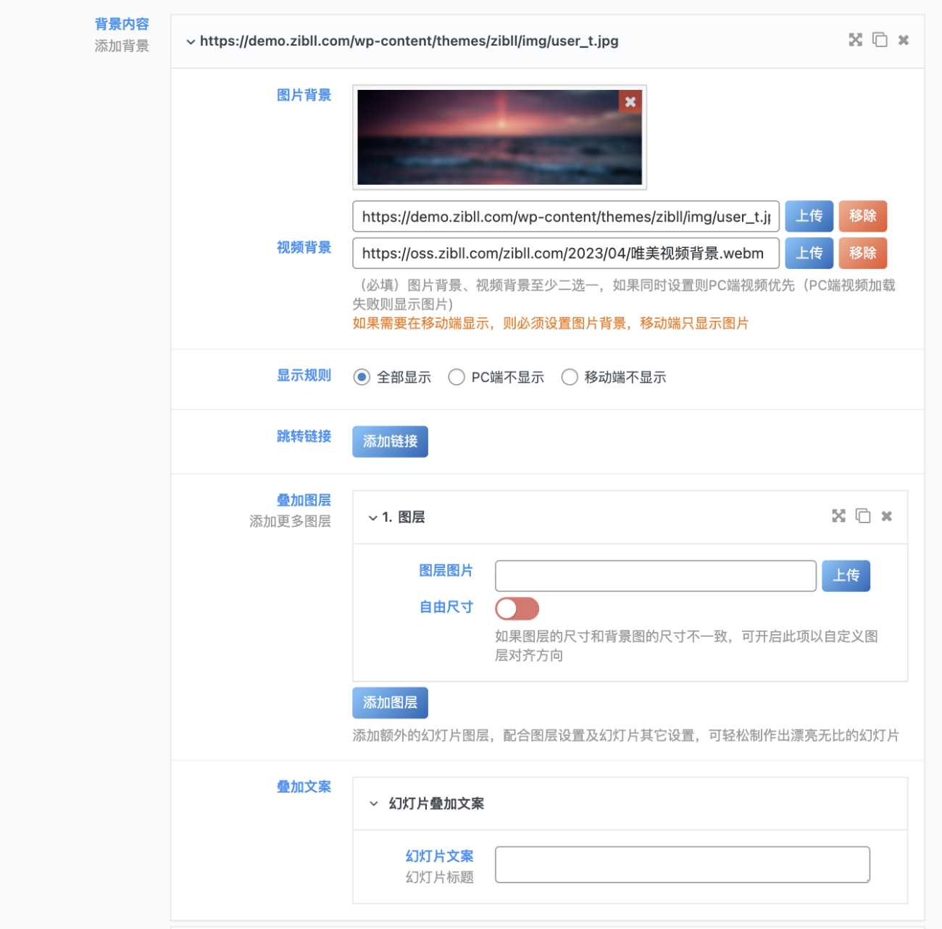The width and height of the screenshot is (942, 929).
Task: Select 移动端不显示 display rule
Action: [x=570, y=378]
